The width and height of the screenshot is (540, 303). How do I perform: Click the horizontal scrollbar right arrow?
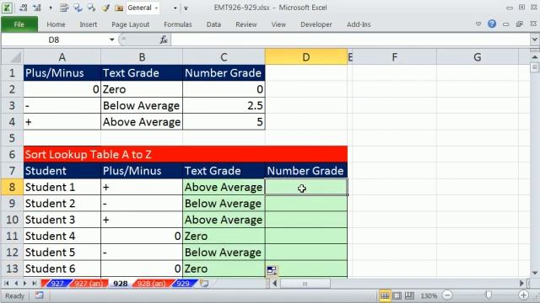(521, 284)
